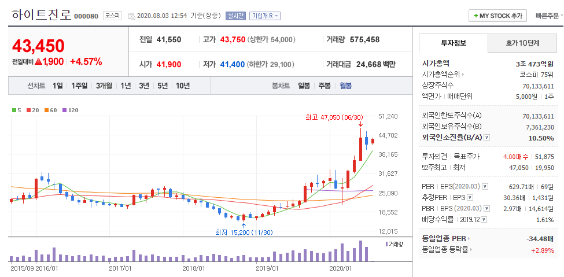Click the 동일업종 PER value -34.48배
Image resolution: width=564 pixels, height=277 pixels.
click(540, 239)
